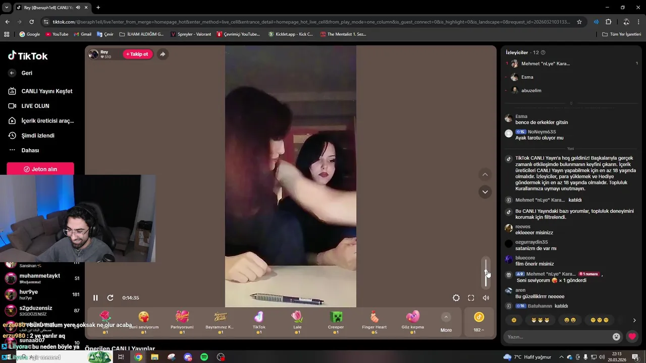Open Discord from taskbar
This screenshot has width=646, height=363.
[x=188, y=357]
